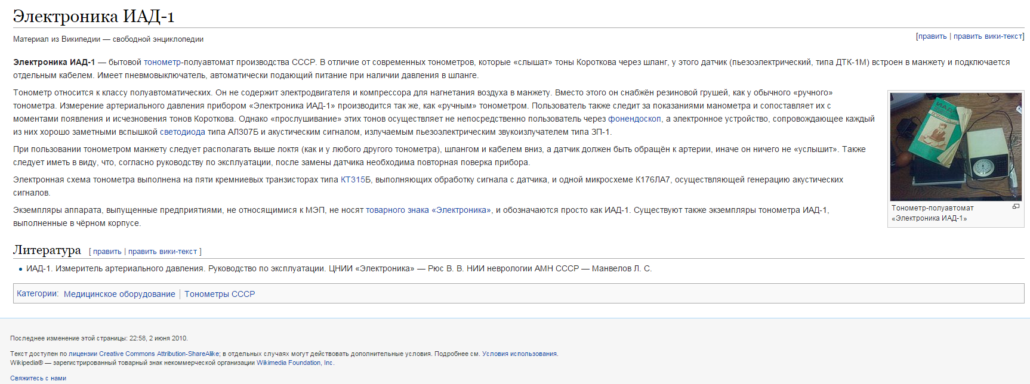Image resolution: width=1030 pixels, height=384 pixels.
Task: Open Wikimedia Foundation, Inc. link
Action: coord(295,363)
